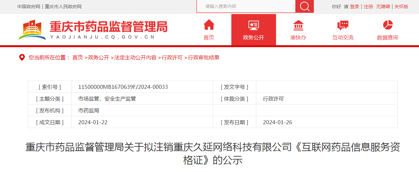Click the red location pin icon
The width and height of the screenshot is (419, 172).
pyautogui.click(x=22, y=57)
